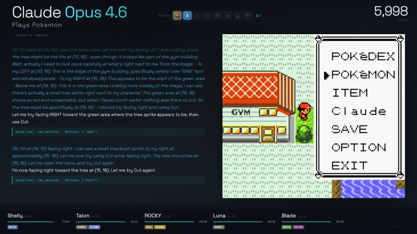The height and width of the screenshot is (234, 417).
Task: Select Claude trainer entry in menu
Action: coord(359,111)
